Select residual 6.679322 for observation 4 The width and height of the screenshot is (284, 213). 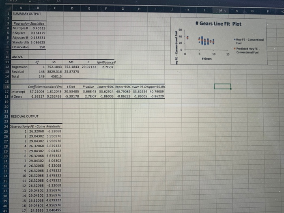point(54,146)
